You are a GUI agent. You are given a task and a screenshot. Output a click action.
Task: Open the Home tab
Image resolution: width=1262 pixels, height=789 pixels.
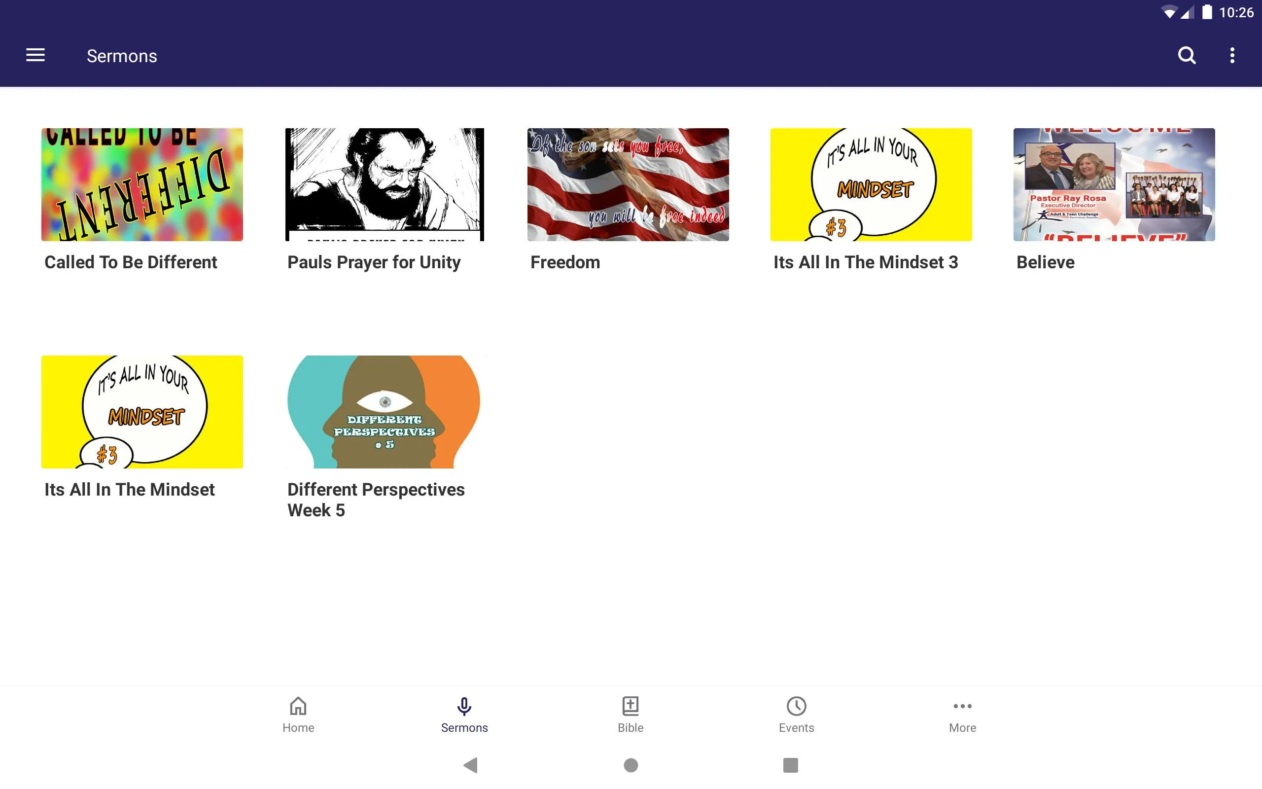coord(297,714)
